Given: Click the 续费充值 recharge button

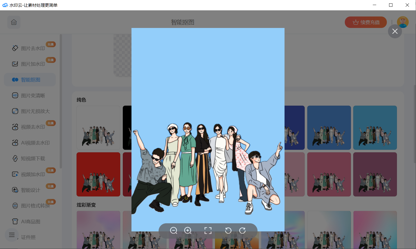Looking at the screenshot, I should pos(366,22).
